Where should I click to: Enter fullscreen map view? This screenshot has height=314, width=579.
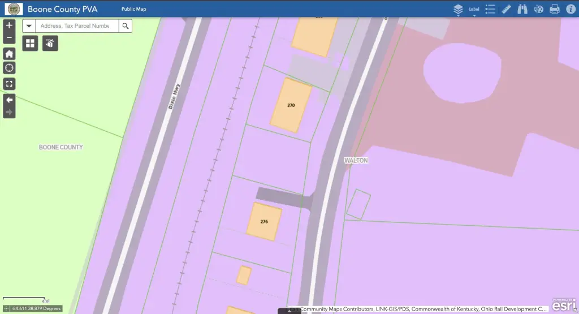tap(9, 84)
